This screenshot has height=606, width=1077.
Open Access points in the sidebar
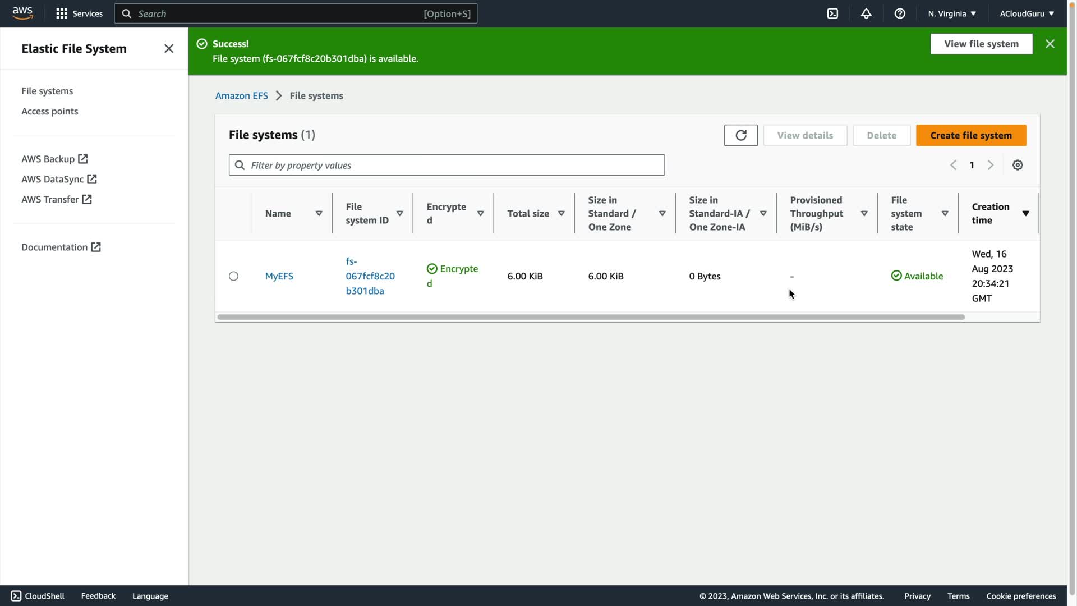click(50, 111)
